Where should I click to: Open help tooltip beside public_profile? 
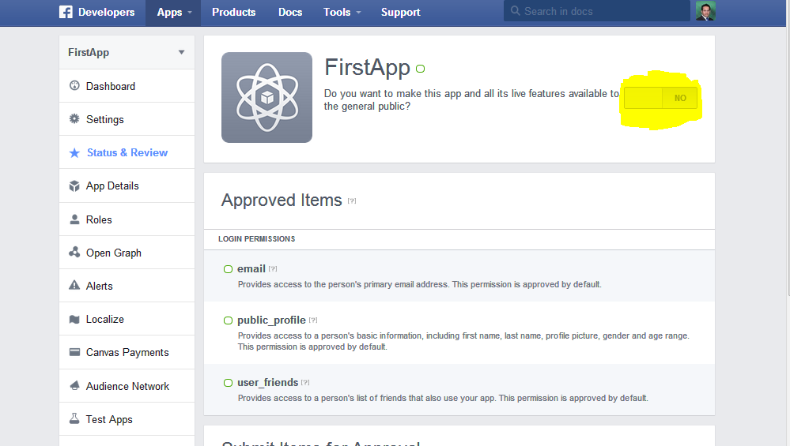point(313,320)
